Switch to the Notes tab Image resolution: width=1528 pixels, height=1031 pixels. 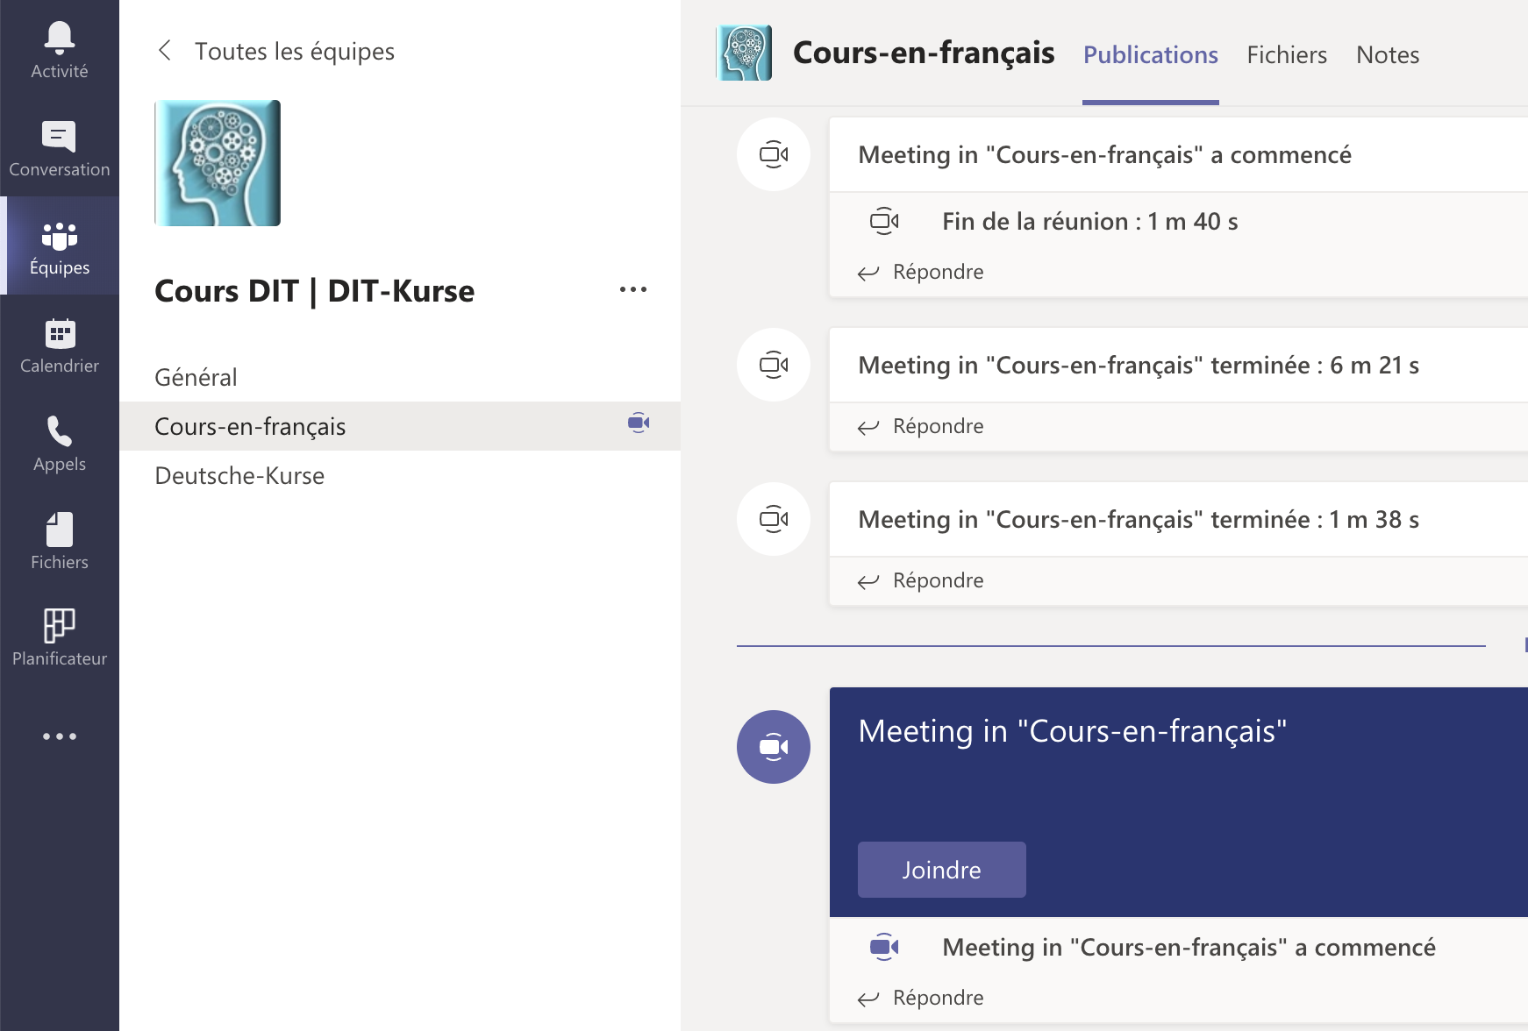point(1388,54)
